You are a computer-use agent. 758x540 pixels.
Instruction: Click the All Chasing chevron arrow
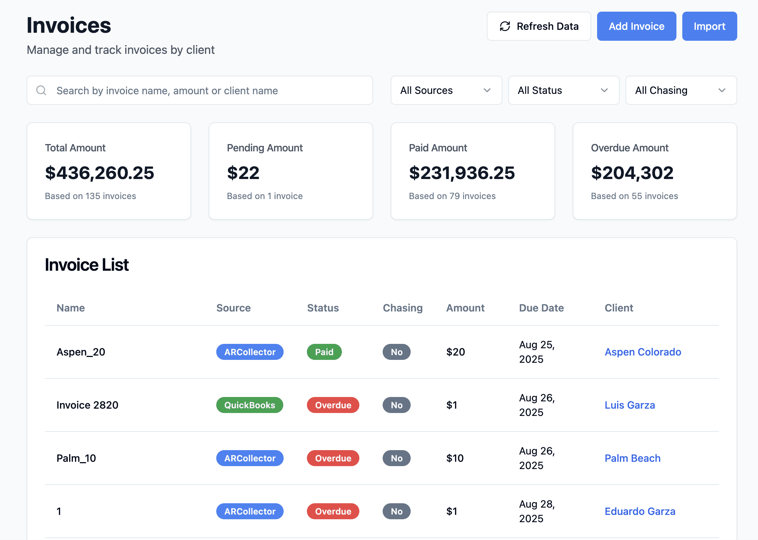722,90
